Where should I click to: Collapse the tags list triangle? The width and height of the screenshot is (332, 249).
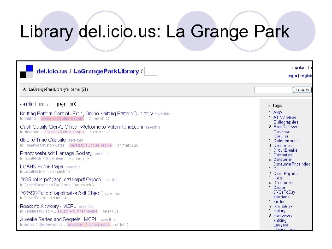click(x=269, y=106)
